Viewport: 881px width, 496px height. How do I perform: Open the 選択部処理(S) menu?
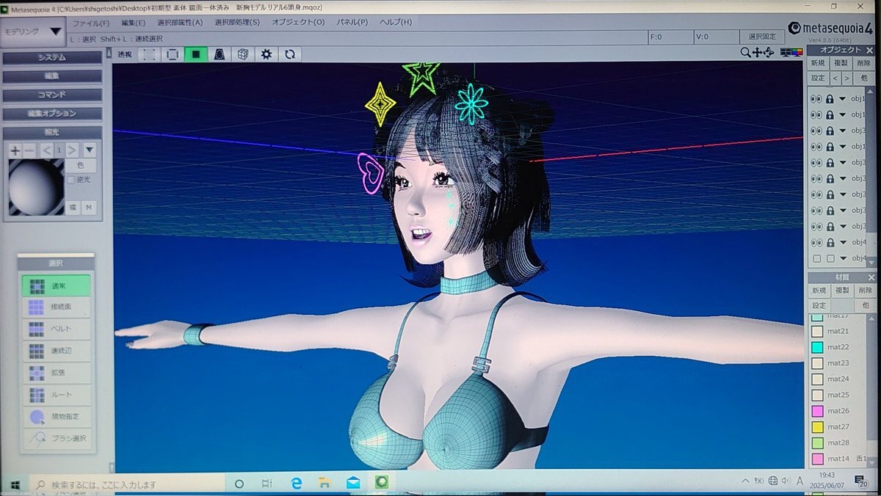237,22
